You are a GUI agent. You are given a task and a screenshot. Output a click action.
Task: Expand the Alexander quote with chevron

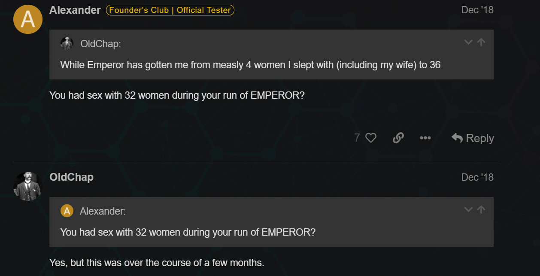coord(468,209)
